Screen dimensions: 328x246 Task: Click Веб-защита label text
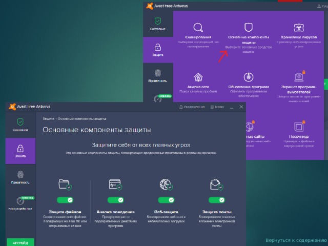click(x=166, y=212)
